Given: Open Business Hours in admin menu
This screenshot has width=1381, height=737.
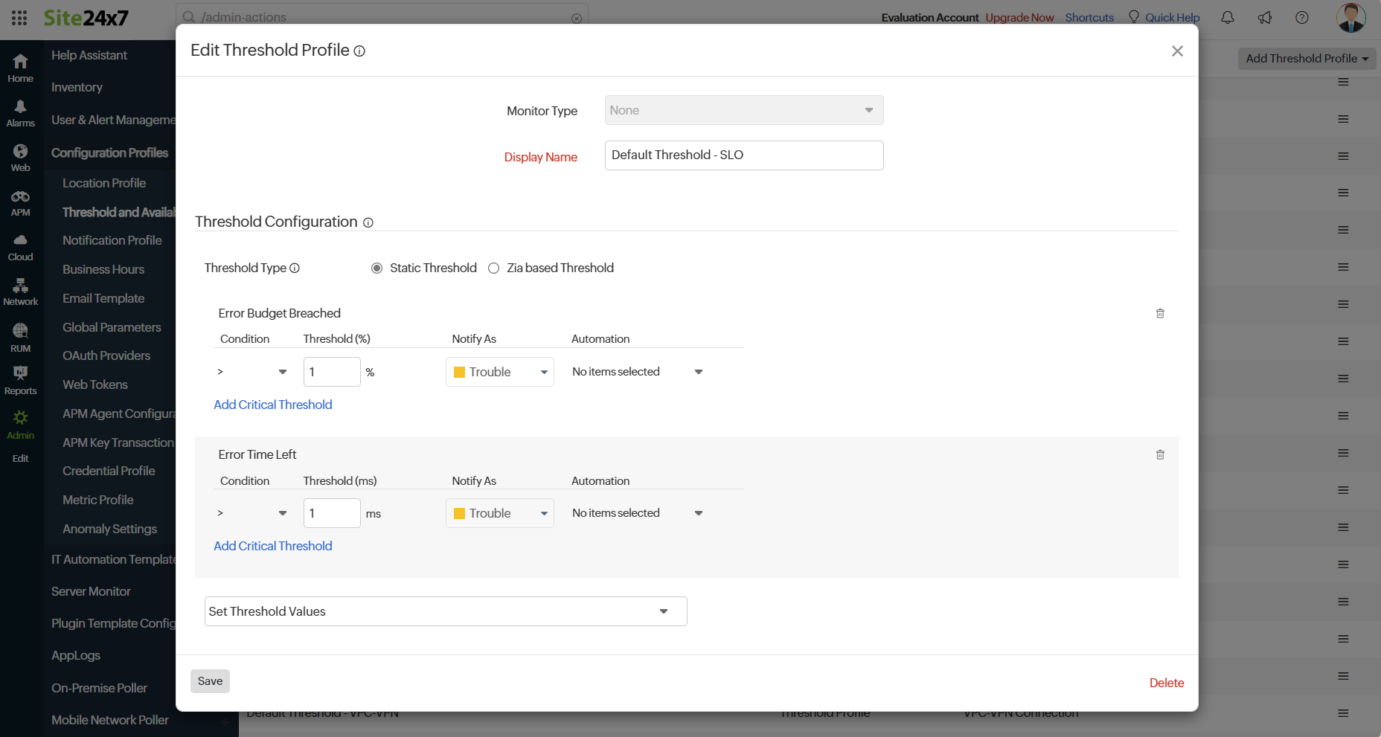Looking at the screenshot, I should pyautogui.click(x=103, y=269).
